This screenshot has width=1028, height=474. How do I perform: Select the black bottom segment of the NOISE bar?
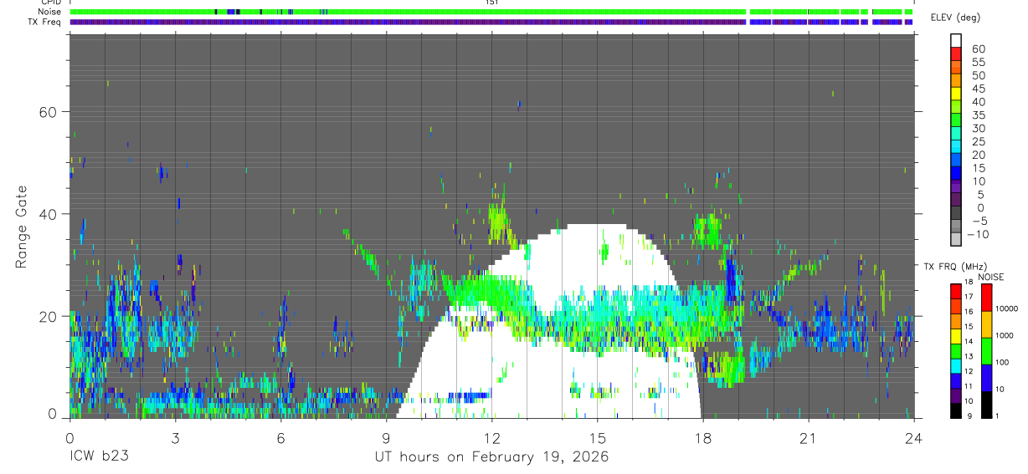coord(988,404)
